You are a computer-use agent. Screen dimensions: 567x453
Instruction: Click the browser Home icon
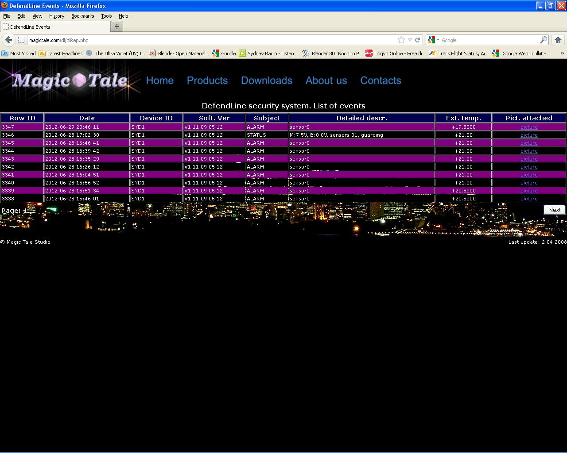558,40
